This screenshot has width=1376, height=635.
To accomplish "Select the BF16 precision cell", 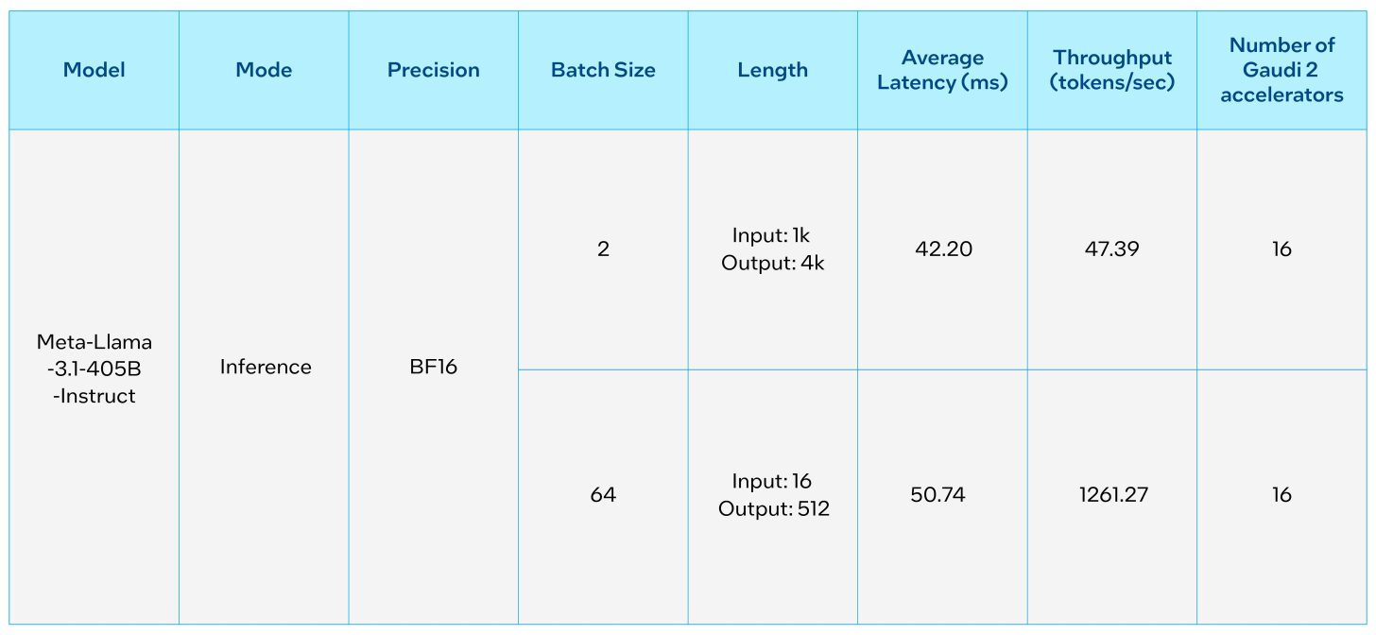I will 434,367.
